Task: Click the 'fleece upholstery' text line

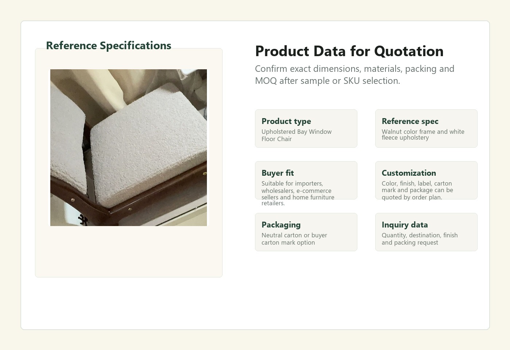Action: [405, 137]
